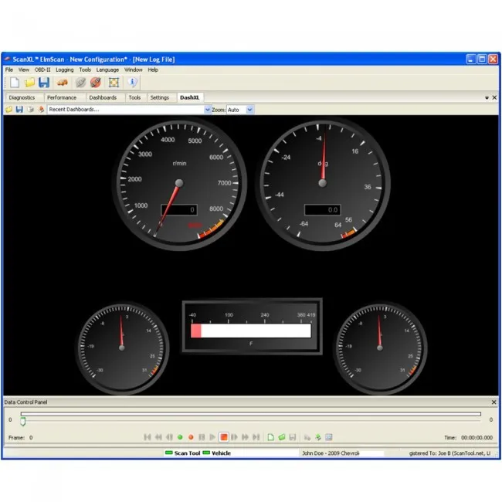Open the View menu
Image resolution: width=502 pixels, height=502 pixels.
click(x=24, y=70)
